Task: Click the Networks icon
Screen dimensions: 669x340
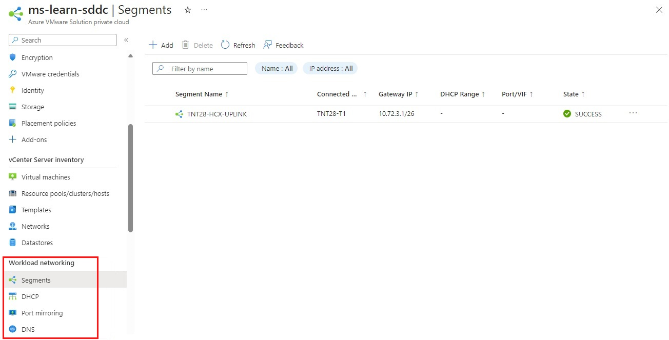Action: (x=13, y=226)
